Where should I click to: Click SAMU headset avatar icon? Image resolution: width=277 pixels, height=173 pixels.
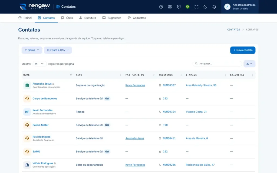tap(27, 151)
